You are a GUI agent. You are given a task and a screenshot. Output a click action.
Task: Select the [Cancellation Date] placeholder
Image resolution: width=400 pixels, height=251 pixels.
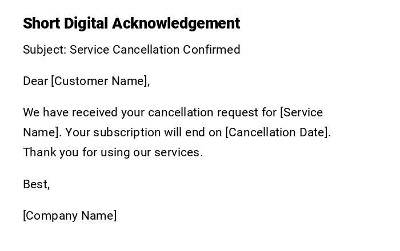pyautogui.click(x=278, y=132)
